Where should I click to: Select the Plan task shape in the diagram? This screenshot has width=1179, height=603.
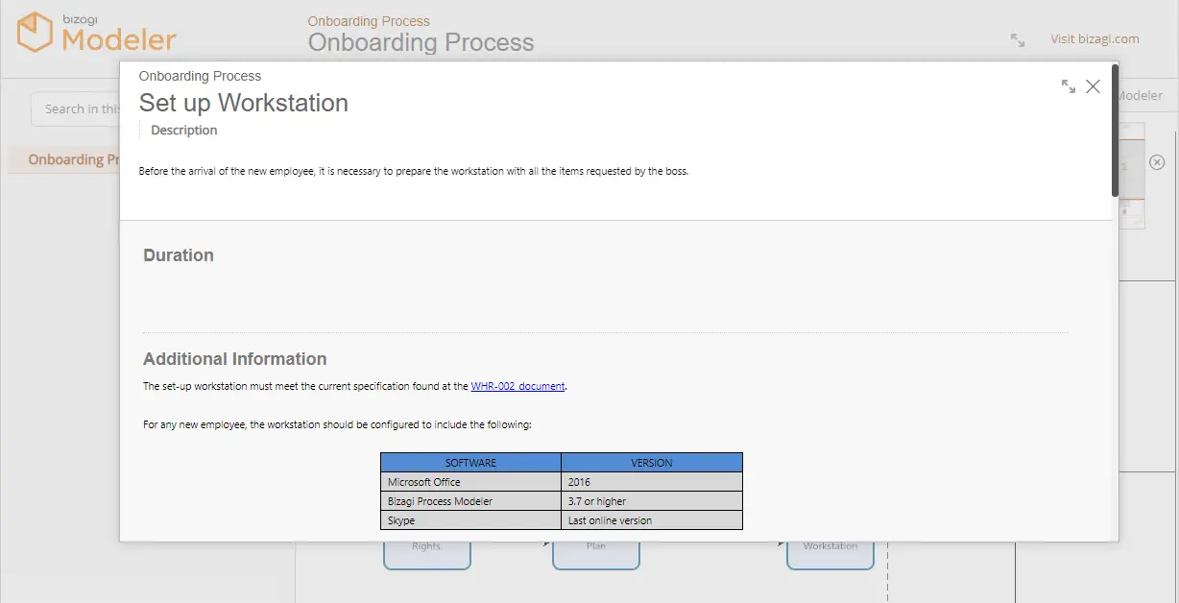tap(596, 555)
